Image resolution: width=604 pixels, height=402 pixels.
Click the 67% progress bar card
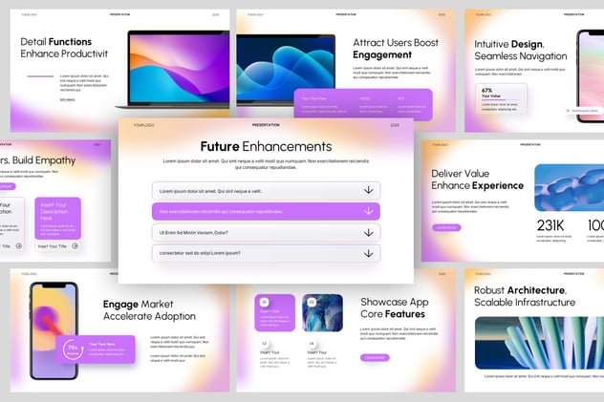tap(502, 97)
